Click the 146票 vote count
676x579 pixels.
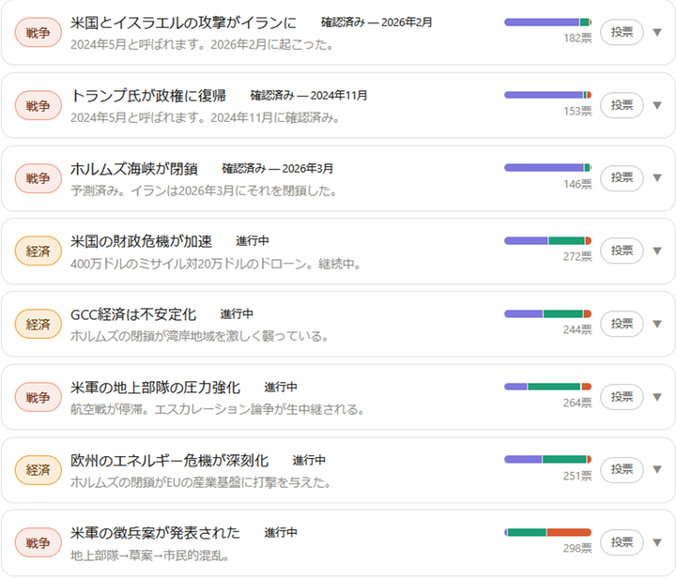coord(577,184)
